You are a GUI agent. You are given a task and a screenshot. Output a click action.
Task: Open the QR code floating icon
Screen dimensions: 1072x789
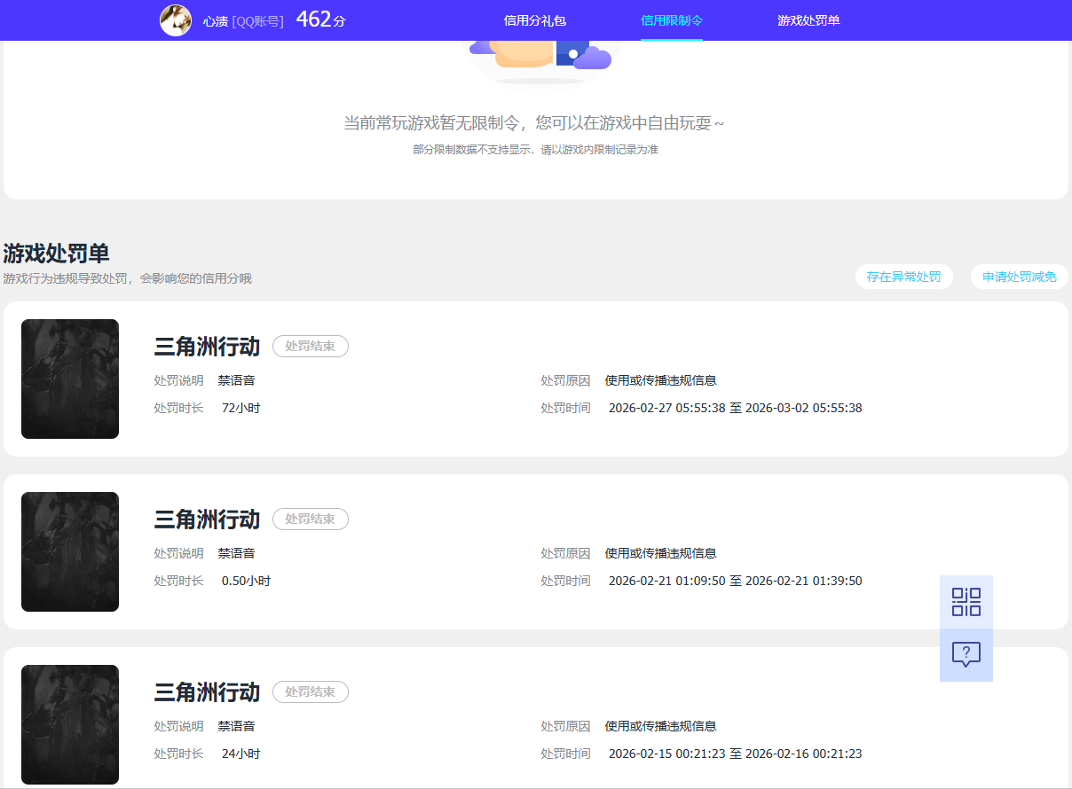pos(966,602)
